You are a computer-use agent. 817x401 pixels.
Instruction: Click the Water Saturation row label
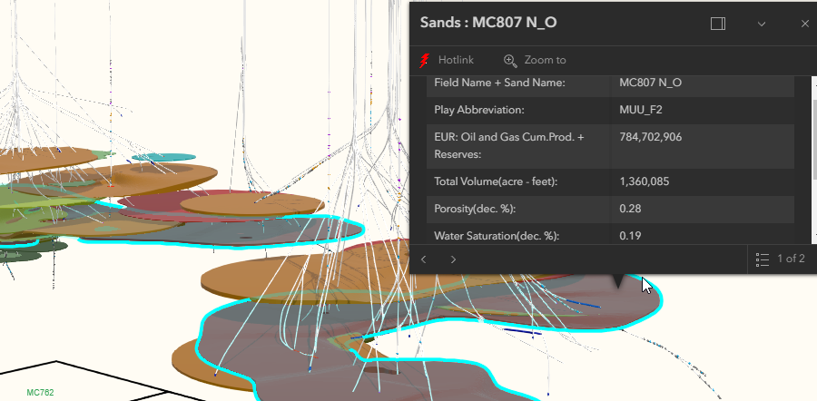[x=496, y=236]
